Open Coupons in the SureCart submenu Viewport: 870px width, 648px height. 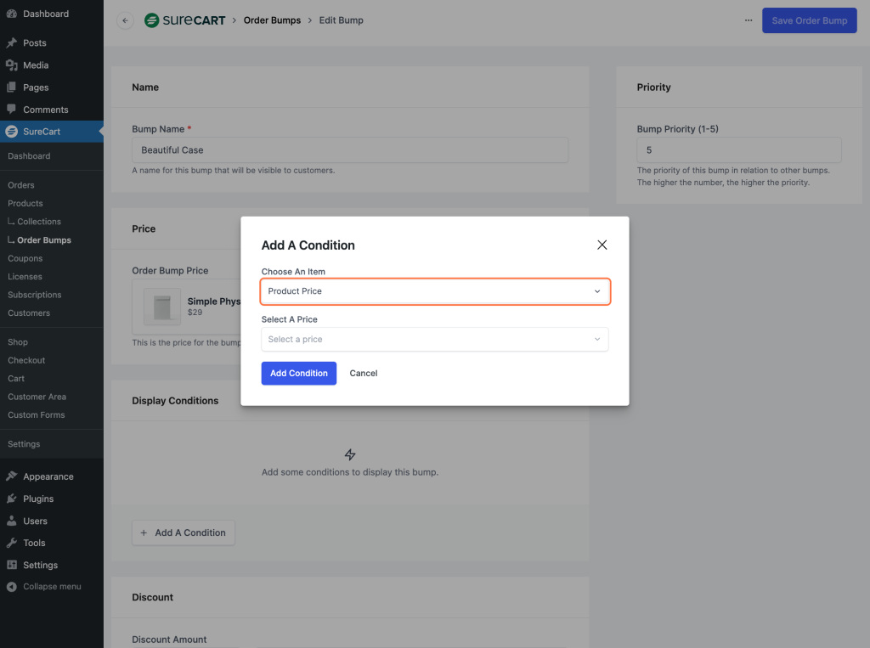25,258
